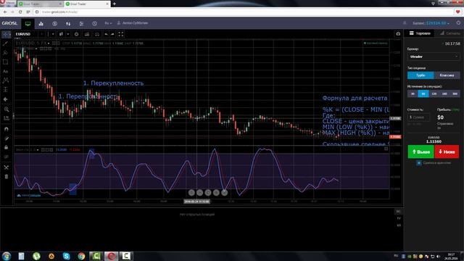Open the bar chart statistics icon

tap(41, 24)
